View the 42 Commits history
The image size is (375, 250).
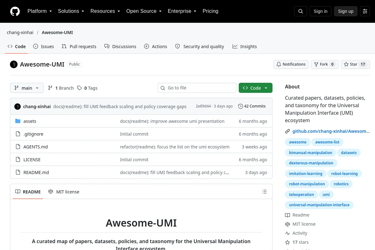pyautogui.click(x=252, y=106)
